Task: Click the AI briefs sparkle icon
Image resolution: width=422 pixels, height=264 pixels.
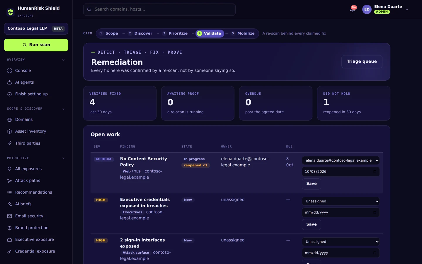Action: pyautogui.click(x=9, y=204)
